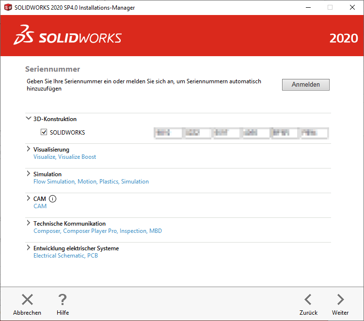The image size is (364, 321).
Task: Go back with the Zurück arrow
Action: pos(308,300)
